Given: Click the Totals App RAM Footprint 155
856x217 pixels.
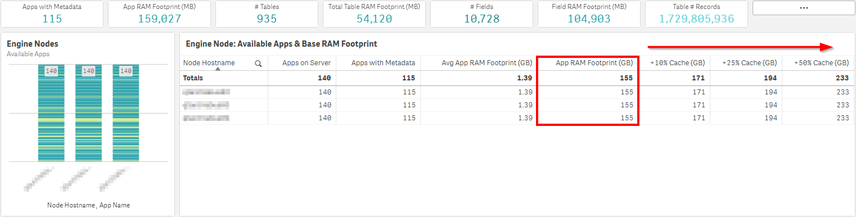Looking at the screenshot, I should click(x=627, y=78).
